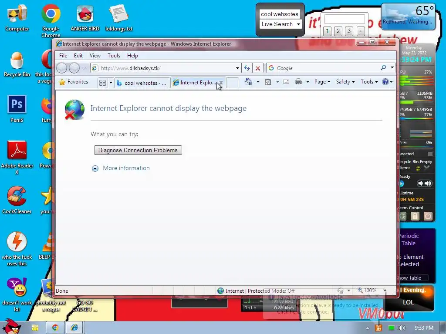The image size is (446, 334).
Task: Open the Computer desktop icon
Action: pos(17,18)
